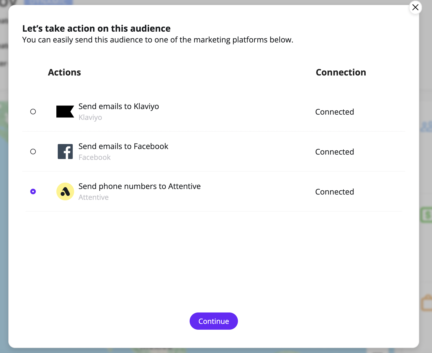The height and width of the screenshot is (353, 432).
Task: Click the Connection column header
Action: [x=341, y=72]
